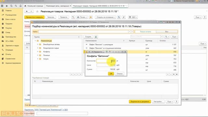
Task: Open Склад section in sidebar
Action: click(x=8, y=32)
